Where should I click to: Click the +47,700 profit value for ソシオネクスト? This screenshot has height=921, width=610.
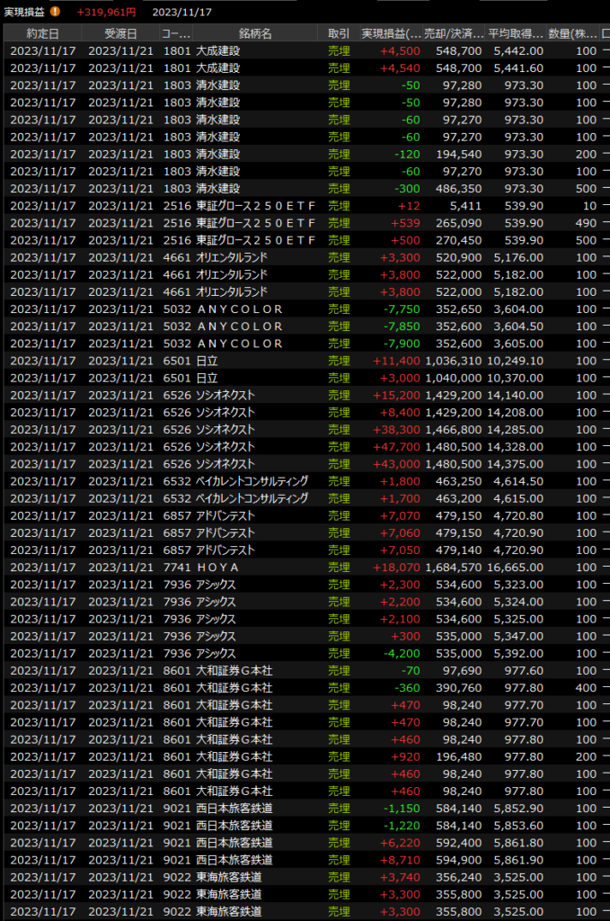[x=396, y=447]
